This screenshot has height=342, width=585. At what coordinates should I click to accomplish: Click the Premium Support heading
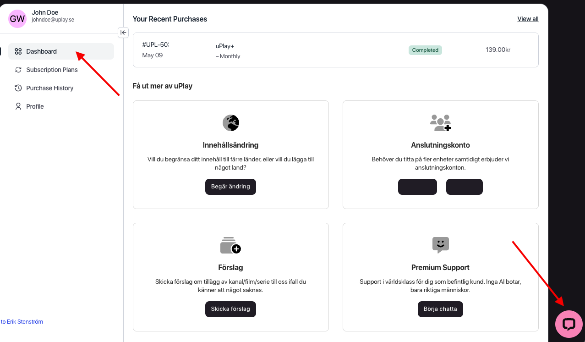(440, 267)
